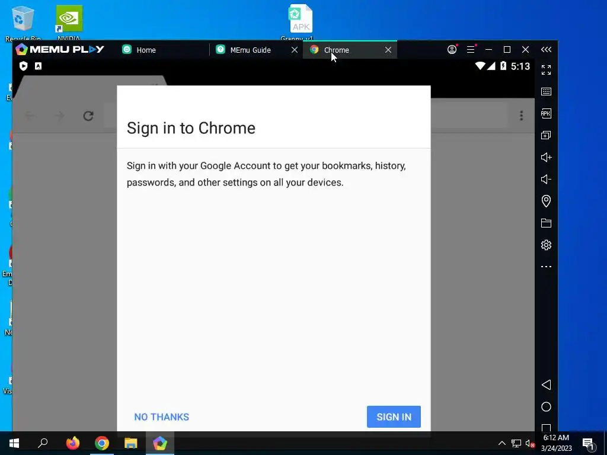Click the 5:13 clock in Android status bar

click(x=520, y=66)
